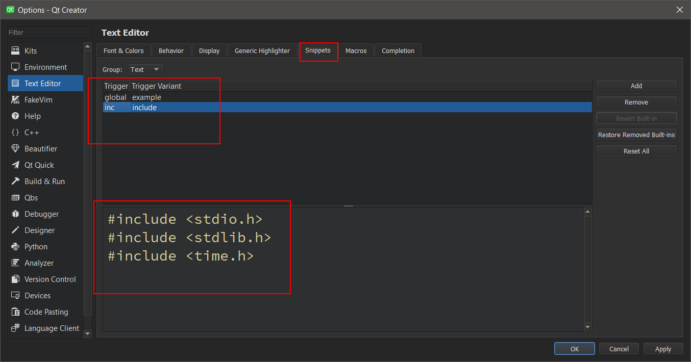Click the Text Editor category icon
691x362 pixels.
click(15, 84)
